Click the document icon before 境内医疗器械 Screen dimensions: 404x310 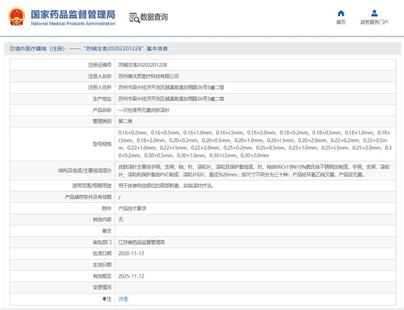coord(12,49)
